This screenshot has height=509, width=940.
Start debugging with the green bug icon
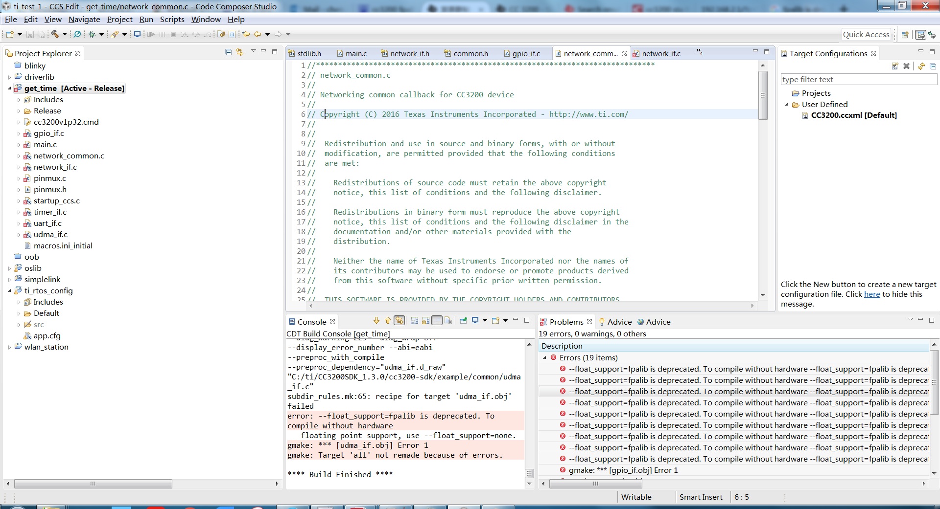point(92,34)
